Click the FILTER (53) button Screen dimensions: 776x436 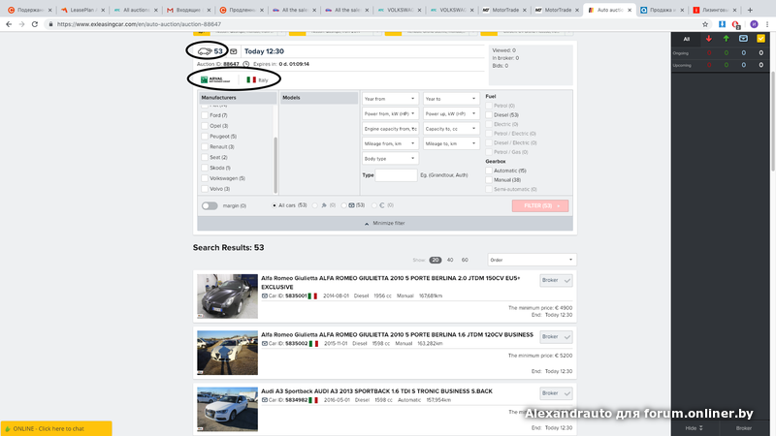[x=540, y=205]
